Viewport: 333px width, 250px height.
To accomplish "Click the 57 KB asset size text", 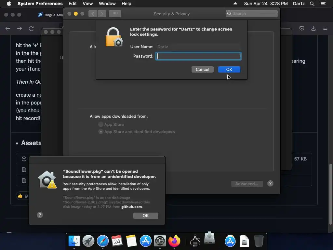I will 300,159.
